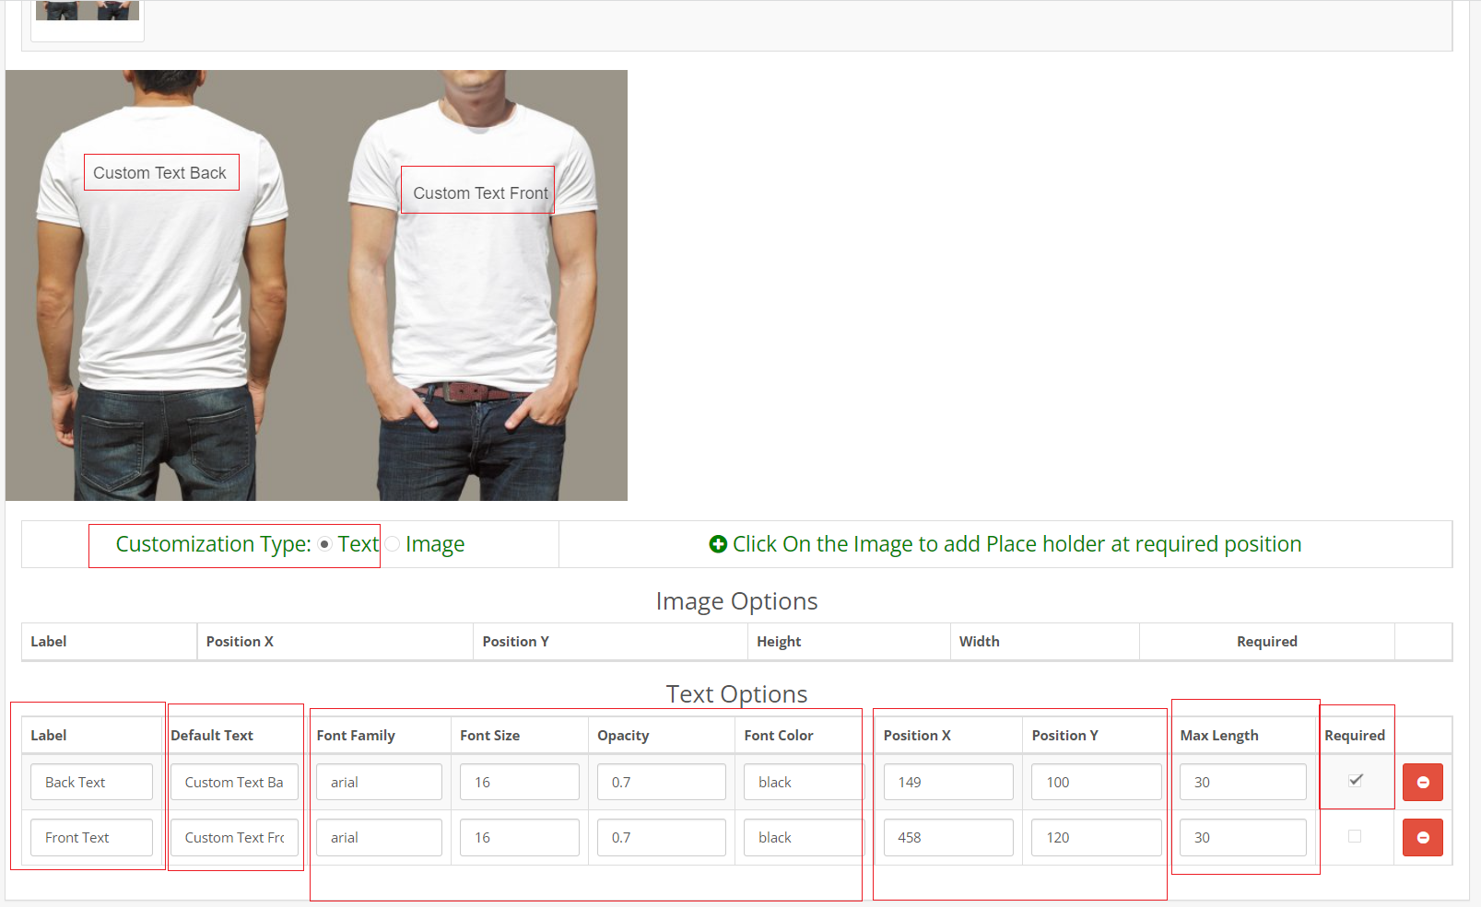This screenshot has width=1481, height=907.
Task: Remove the Back Text row with red button
Action: pyautogui.click(x=1422, y=782)
